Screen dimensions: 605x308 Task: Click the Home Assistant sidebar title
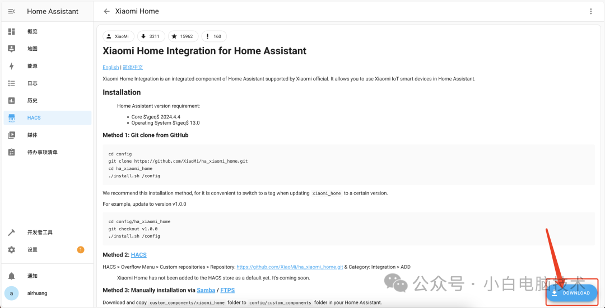[53, 12]
